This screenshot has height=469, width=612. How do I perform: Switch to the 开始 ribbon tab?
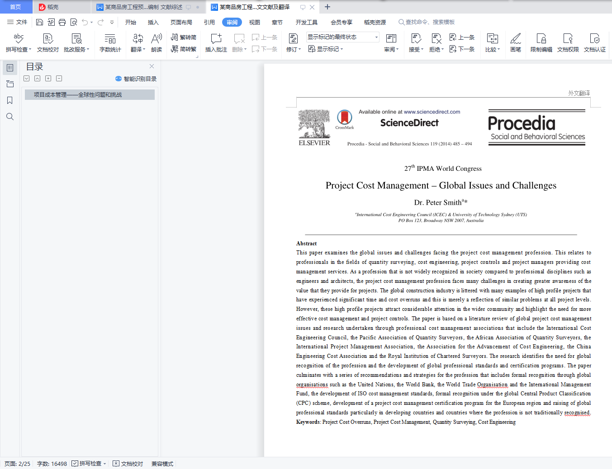(x=131, y=22)
